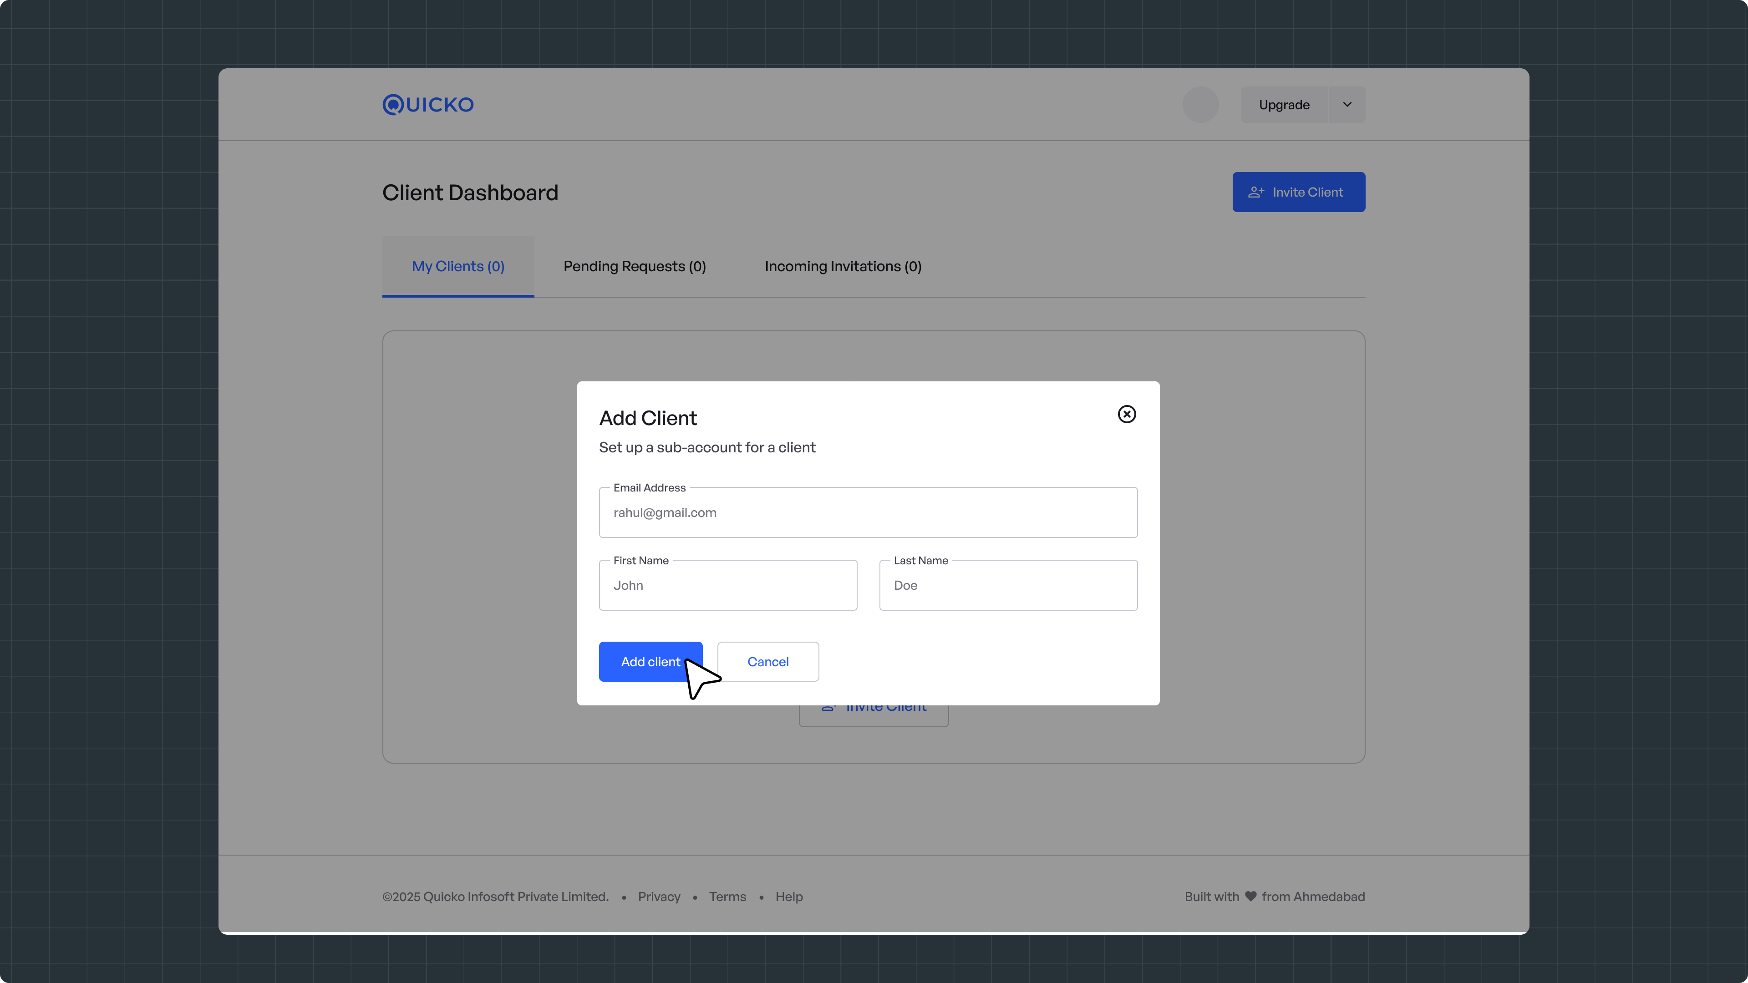The image size is (1748, 983).
Task: Click the Invite Client button at top right
Action: pyautogui.click(x=1298, y=192)
